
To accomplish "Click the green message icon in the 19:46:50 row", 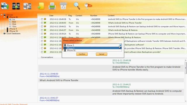I will pyautogui.click(x=45, y=23).
